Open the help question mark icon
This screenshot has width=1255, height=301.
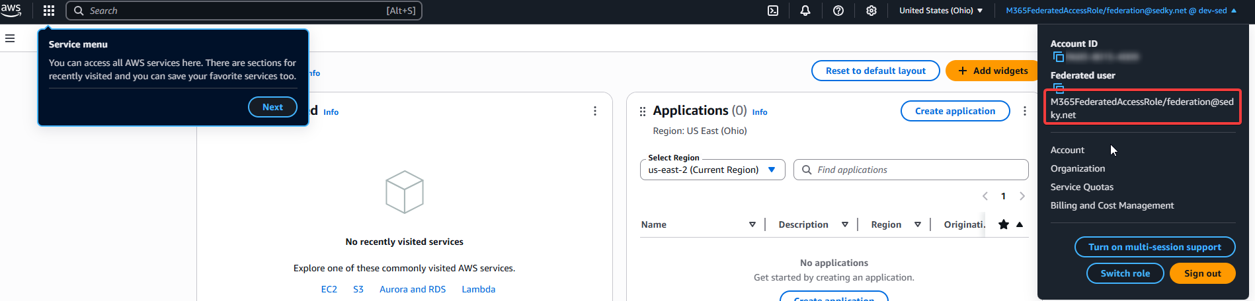tap(838, 11)
